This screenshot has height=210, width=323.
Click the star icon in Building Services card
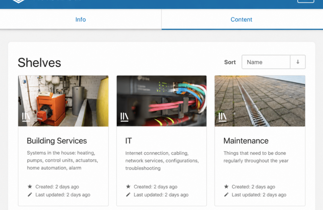click(30, 187)
